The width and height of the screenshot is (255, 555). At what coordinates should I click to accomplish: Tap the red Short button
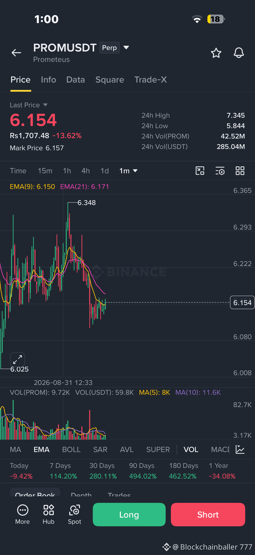click(x=208, y=515)
